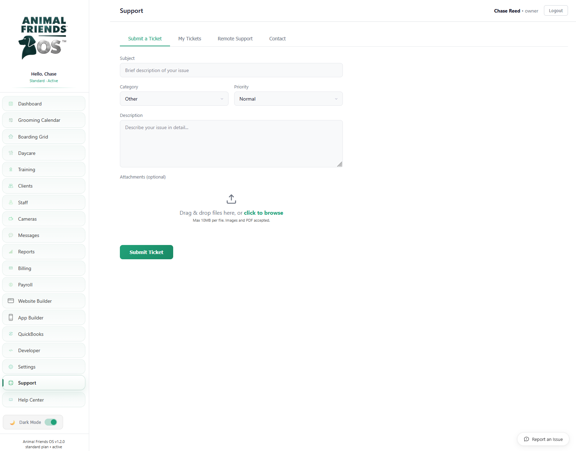
Task: Click the Logout button
Action: 556,10
